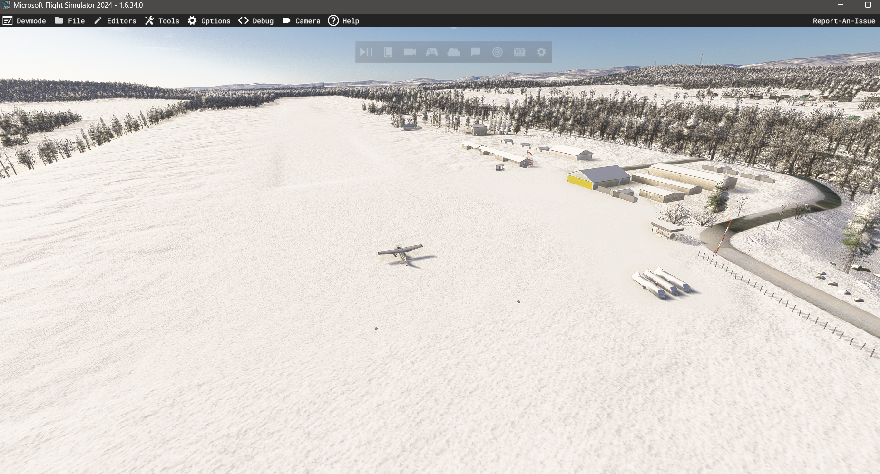Click the Report-An-Issue button

[843, 21]
